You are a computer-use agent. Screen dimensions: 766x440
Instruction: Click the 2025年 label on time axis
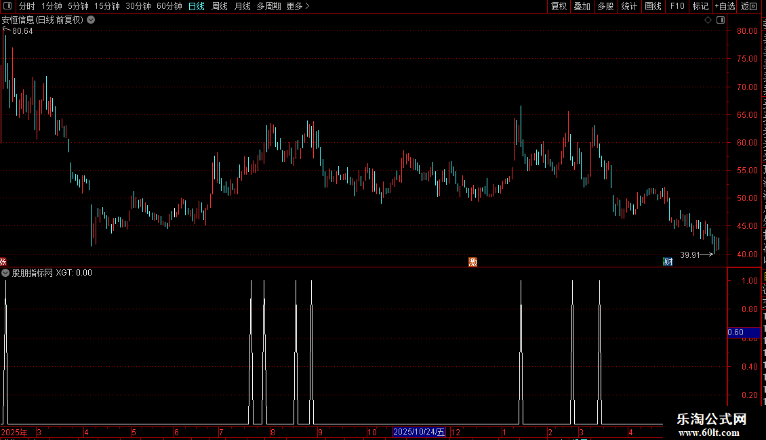[14, 432]
